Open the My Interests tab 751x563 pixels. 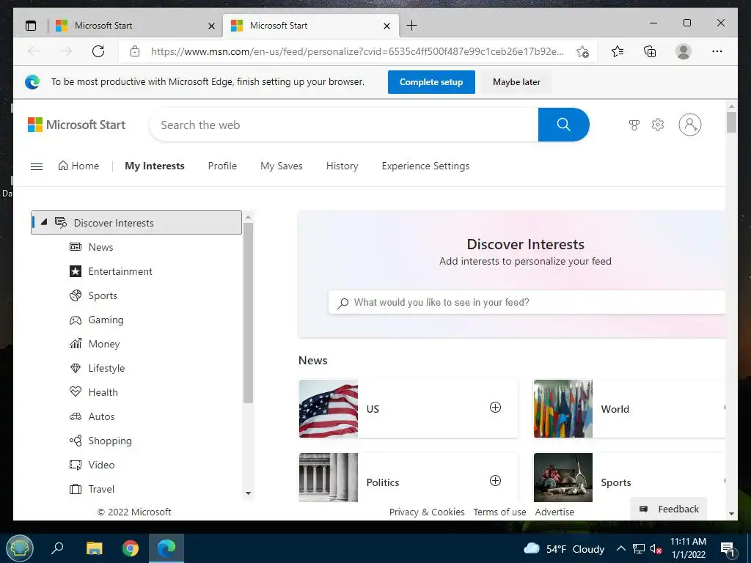(x=155, y=166)
